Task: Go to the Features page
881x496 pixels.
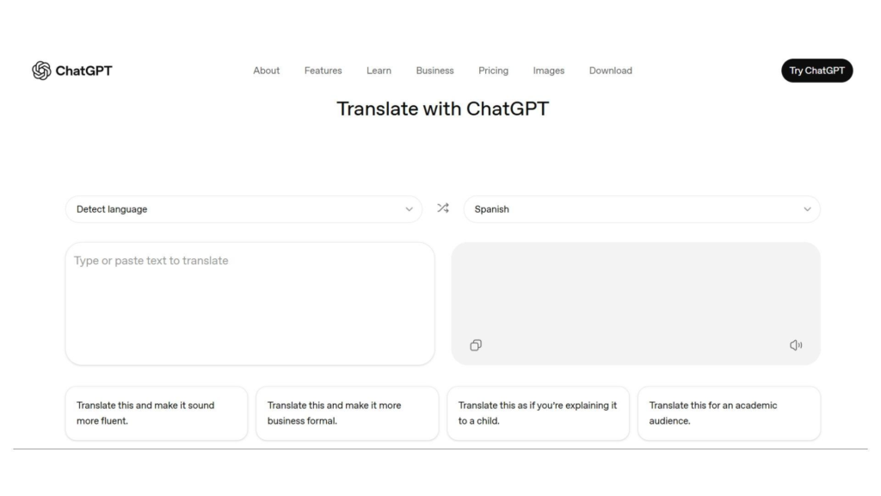Action: (x=323, y=71)
